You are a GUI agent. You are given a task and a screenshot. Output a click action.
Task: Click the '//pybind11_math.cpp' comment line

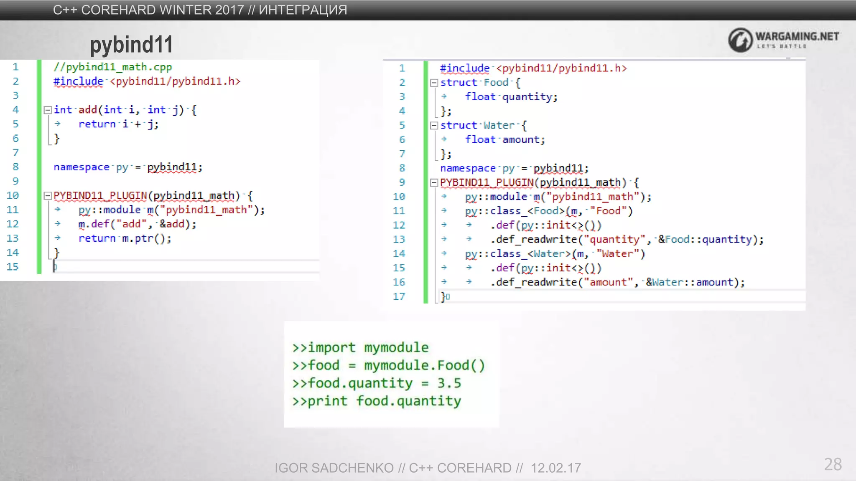(113, 67)
